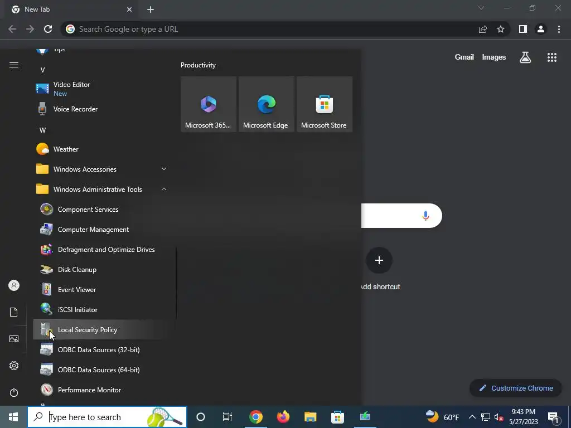Click the Productivity group header
The image size is (571, 428).
tap(198, 65)
